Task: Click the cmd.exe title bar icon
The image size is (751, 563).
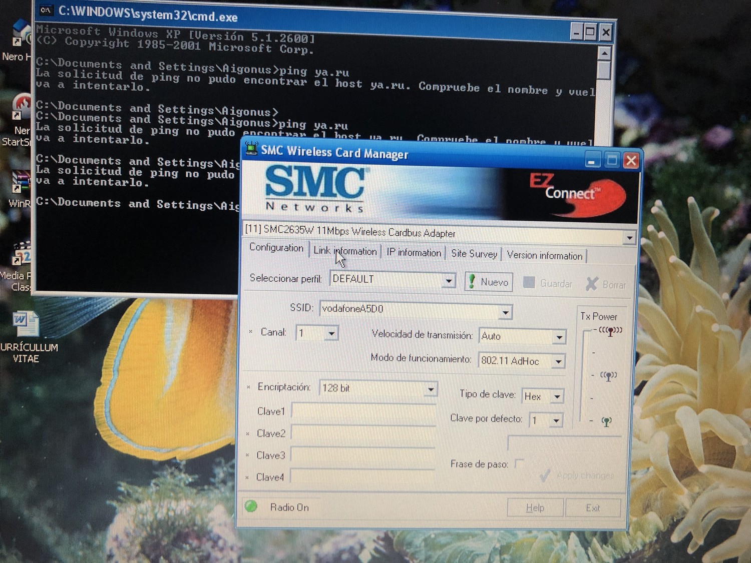Action: pyautogui.click(x=46, y=10)
